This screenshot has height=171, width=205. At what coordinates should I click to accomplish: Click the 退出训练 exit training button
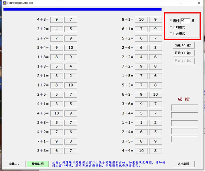[183, 164]
